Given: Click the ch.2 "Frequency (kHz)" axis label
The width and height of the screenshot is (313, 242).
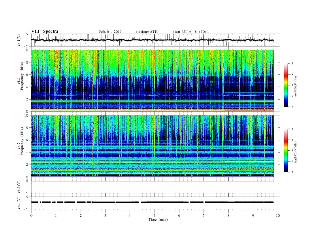Looking at the screenshot, I should click(x=22, y=141).
